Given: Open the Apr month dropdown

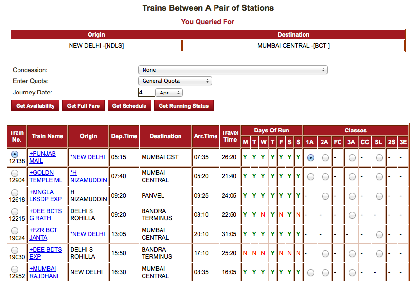Looking at the screenshot, I should 169,92.
